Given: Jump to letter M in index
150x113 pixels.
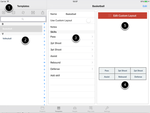Looking at the screenshot, I should (x=44, y=62).
